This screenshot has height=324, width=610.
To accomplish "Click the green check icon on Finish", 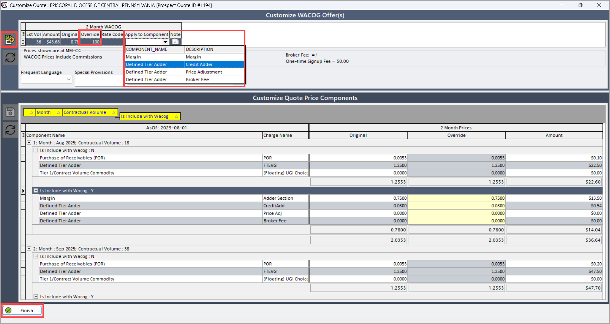I will coord(9,310).
